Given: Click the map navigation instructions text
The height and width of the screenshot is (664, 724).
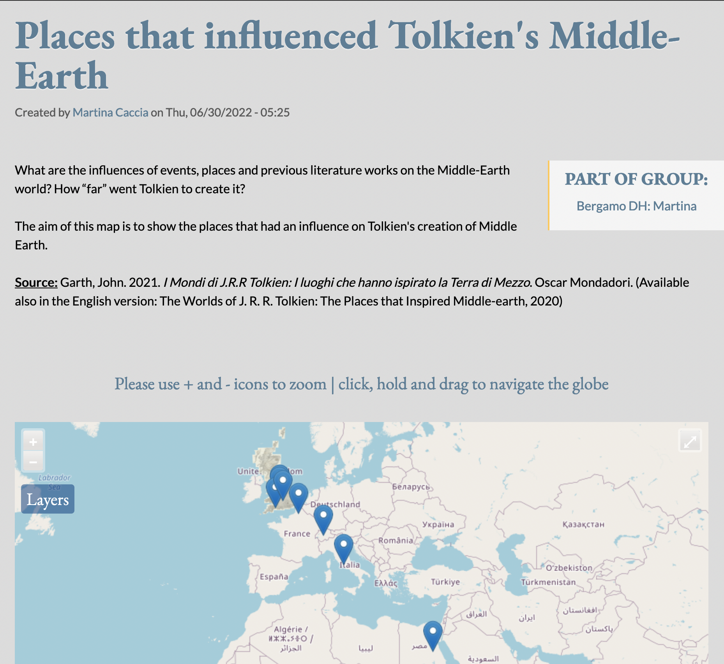Looking at the screenshot, I should pos(361,384).
